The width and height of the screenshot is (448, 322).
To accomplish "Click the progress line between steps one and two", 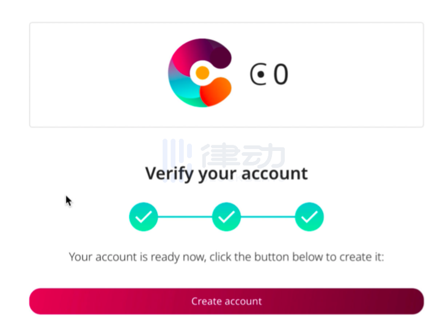I will [185, 217].
